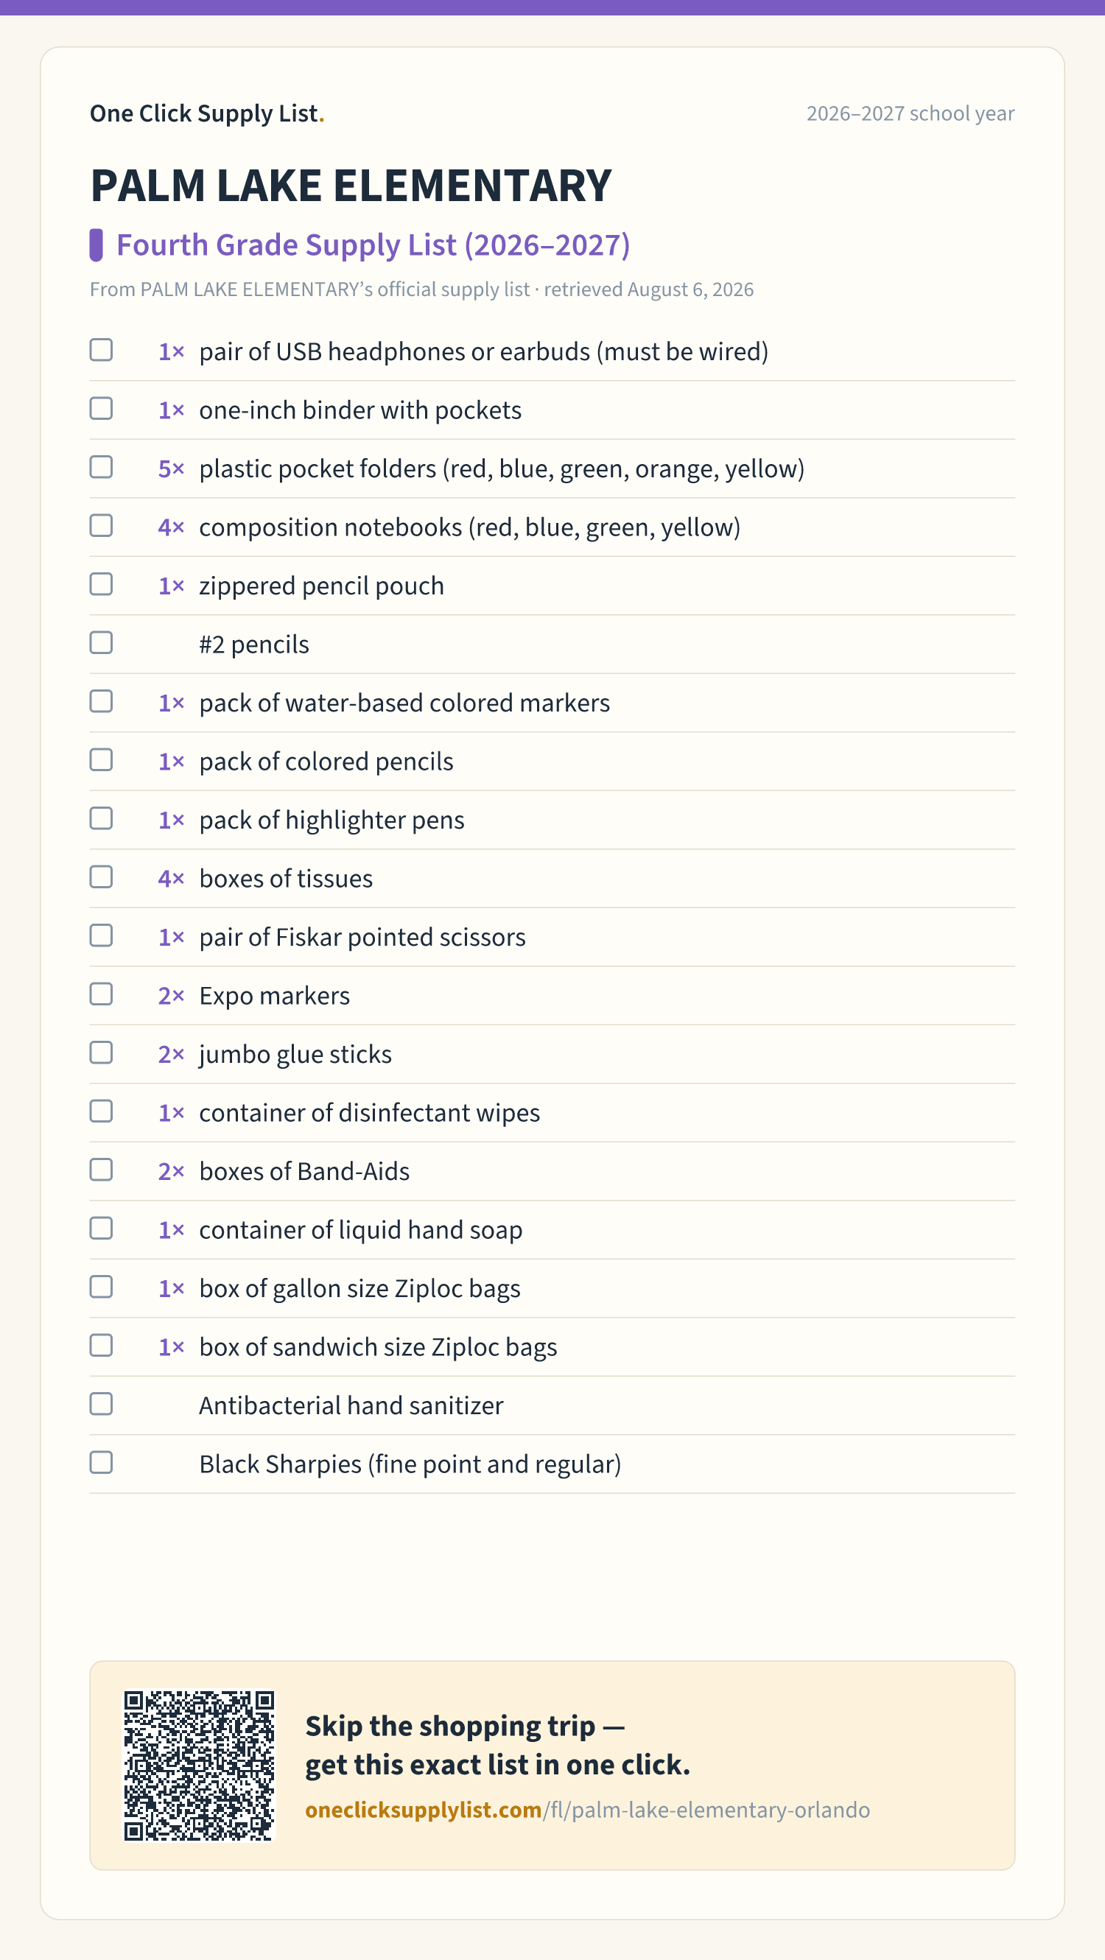
Task: Mark water-based colored markers as done
Action: pos(101,701)
